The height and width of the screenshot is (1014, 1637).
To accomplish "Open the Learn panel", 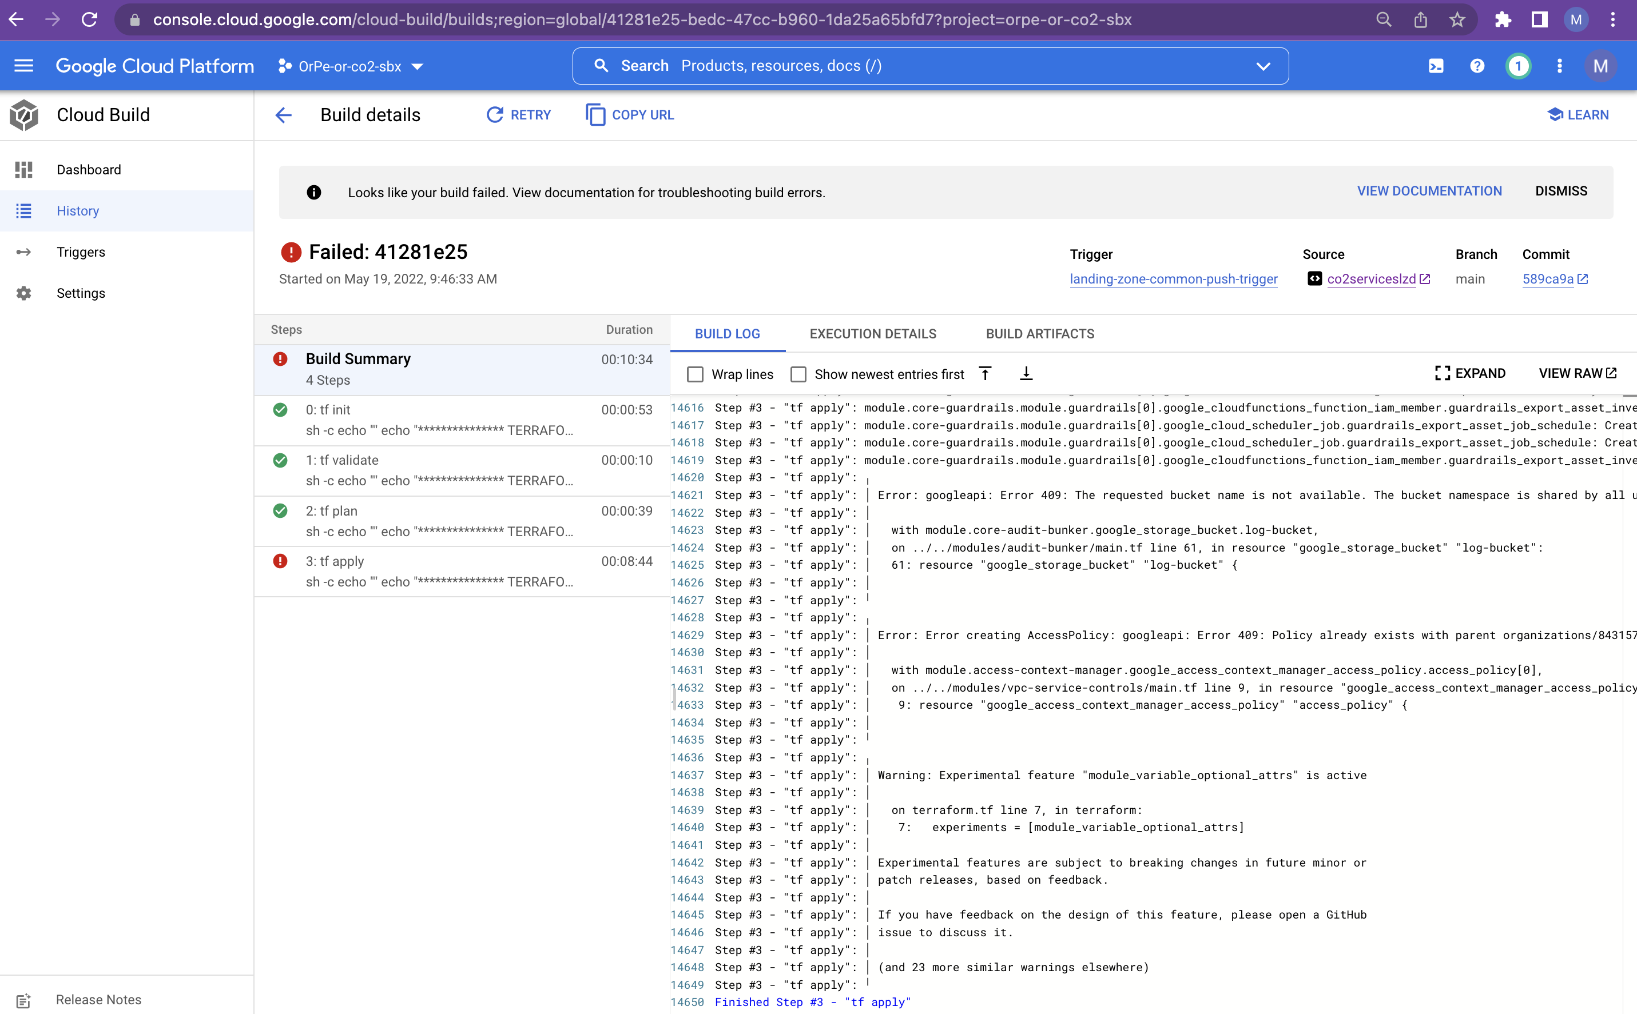I will [1578, 115].
